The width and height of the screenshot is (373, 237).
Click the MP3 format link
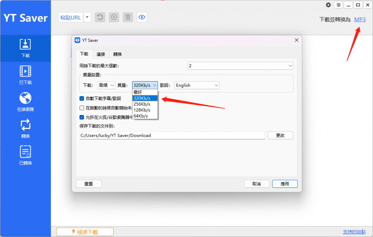click(x=360, y=20)
